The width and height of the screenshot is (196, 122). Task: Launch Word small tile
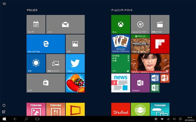(x=155, y=78)
